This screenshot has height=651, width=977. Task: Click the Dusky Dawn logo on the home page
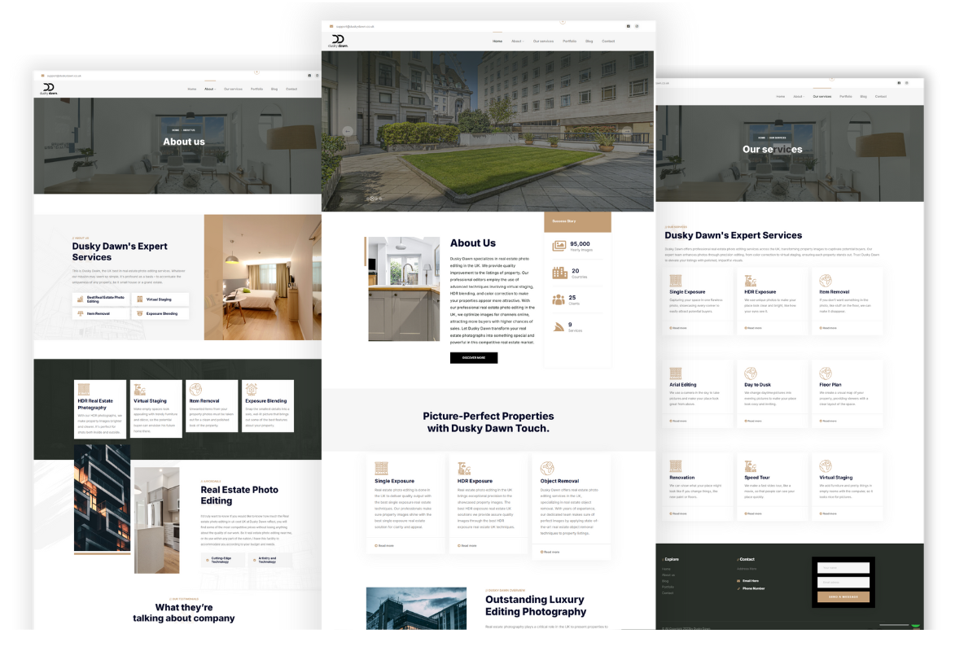tap(337, 41)
